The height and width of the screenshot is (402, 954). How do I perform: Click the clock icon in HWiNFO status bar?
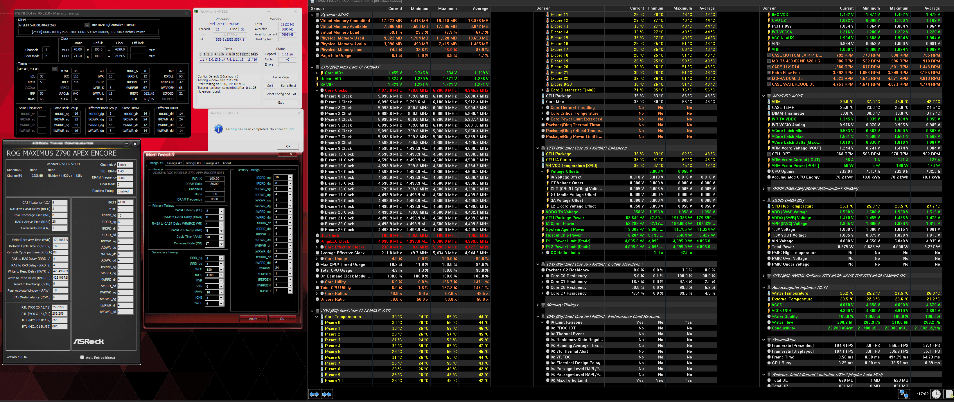[x=936, y=394]
